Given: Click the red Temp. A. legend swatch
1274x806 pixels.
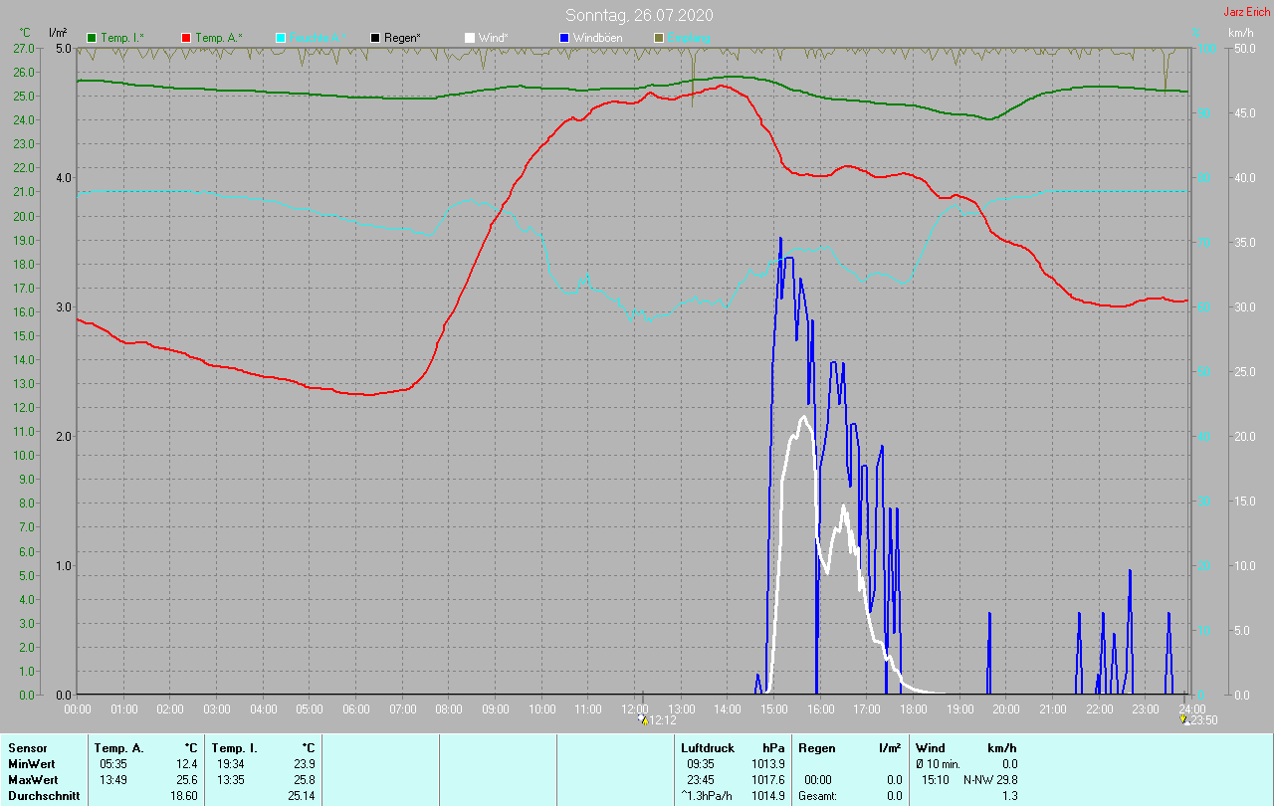Looking at the screenshot, I should pos(186,38).
